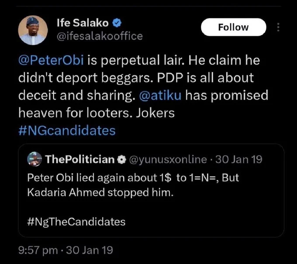
Task: Click the blue verified badge beside Ife Salako
Action: pos(117,23)
